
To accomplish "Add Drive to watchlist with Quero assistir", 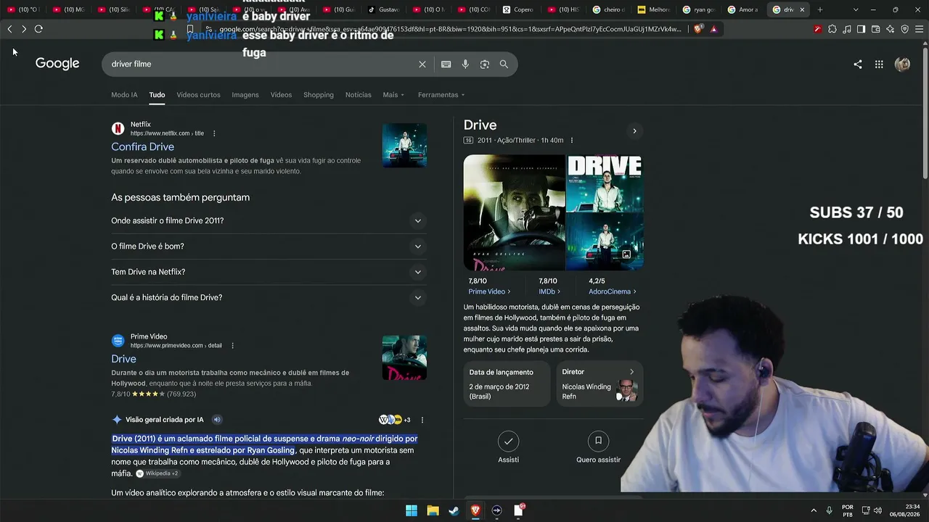I will (x=598, y=446).
